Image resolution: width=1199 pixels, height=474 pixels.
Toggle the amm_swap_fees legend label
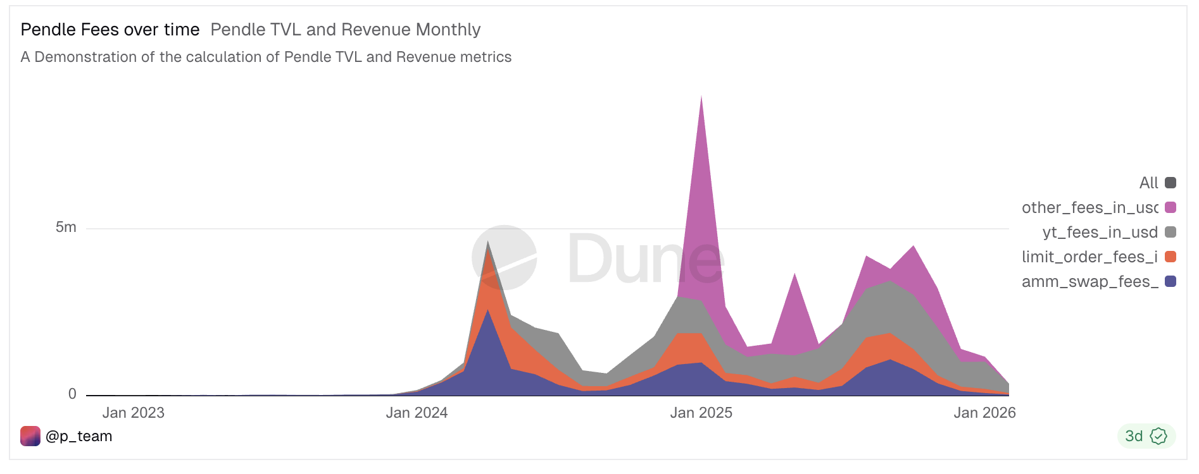(x=1089, y=281)
